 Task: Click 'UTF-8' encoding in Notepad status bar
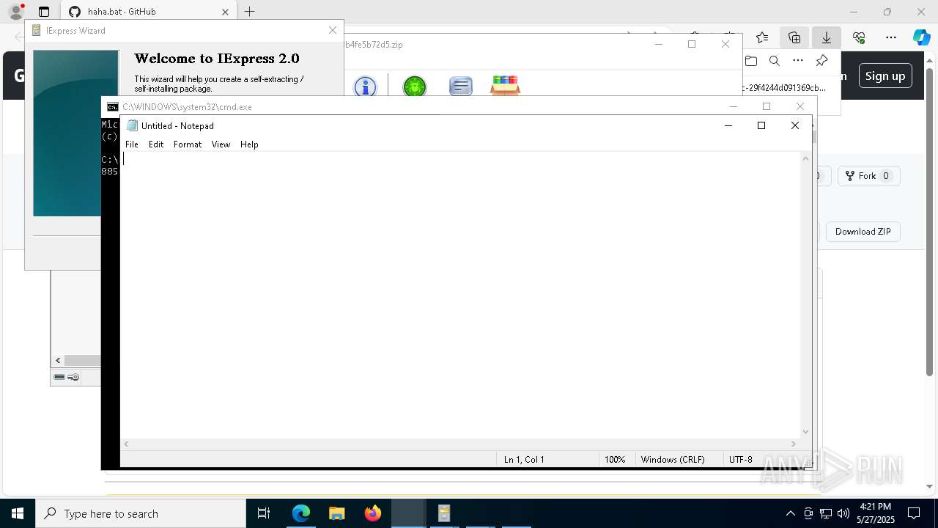click(x=741, y=460)
